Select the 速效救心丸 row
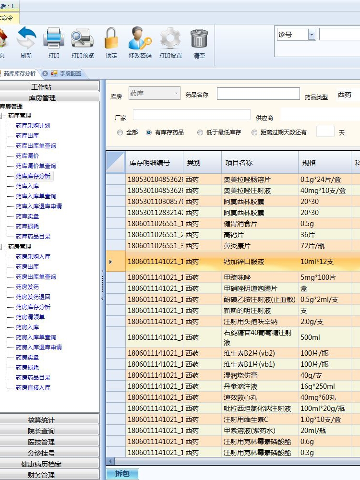Screen dimensions: 360x480 tap(233, 397)
